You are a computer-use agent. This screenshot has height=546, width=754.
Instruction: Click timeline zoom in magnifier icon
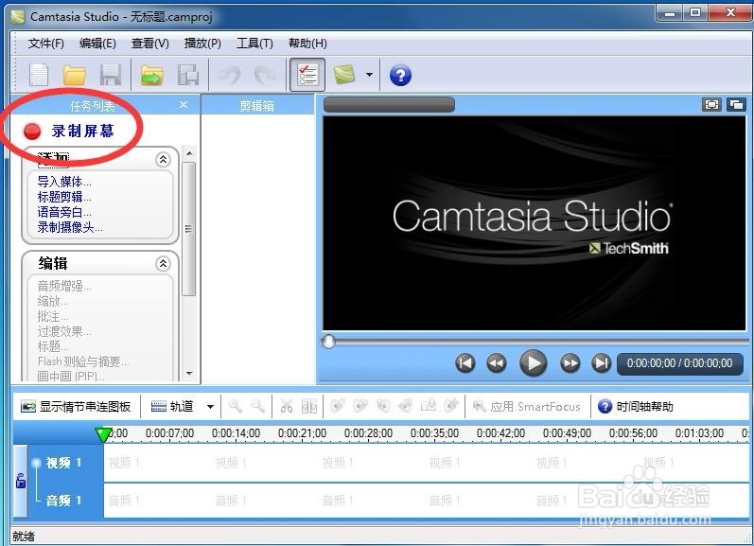click(x=236, y=406)
